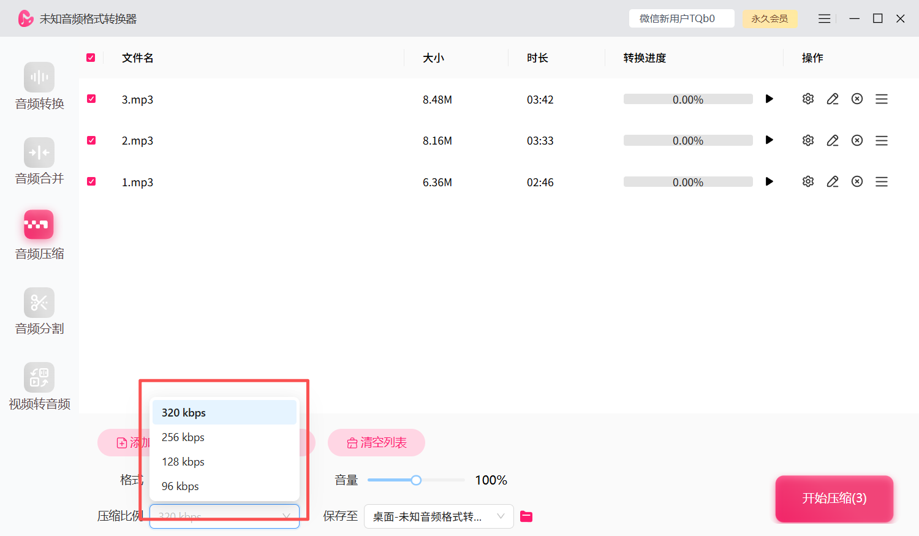Uncheck the 2.mp3 file checkbox
Image resolution: width=919 pixels, height=536 pixels.
[x=91, y=140]
